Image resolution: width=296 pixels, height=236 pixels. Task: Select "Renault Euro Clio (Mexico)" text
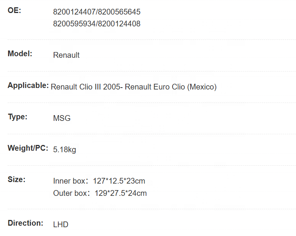click(x=171, y=87)
